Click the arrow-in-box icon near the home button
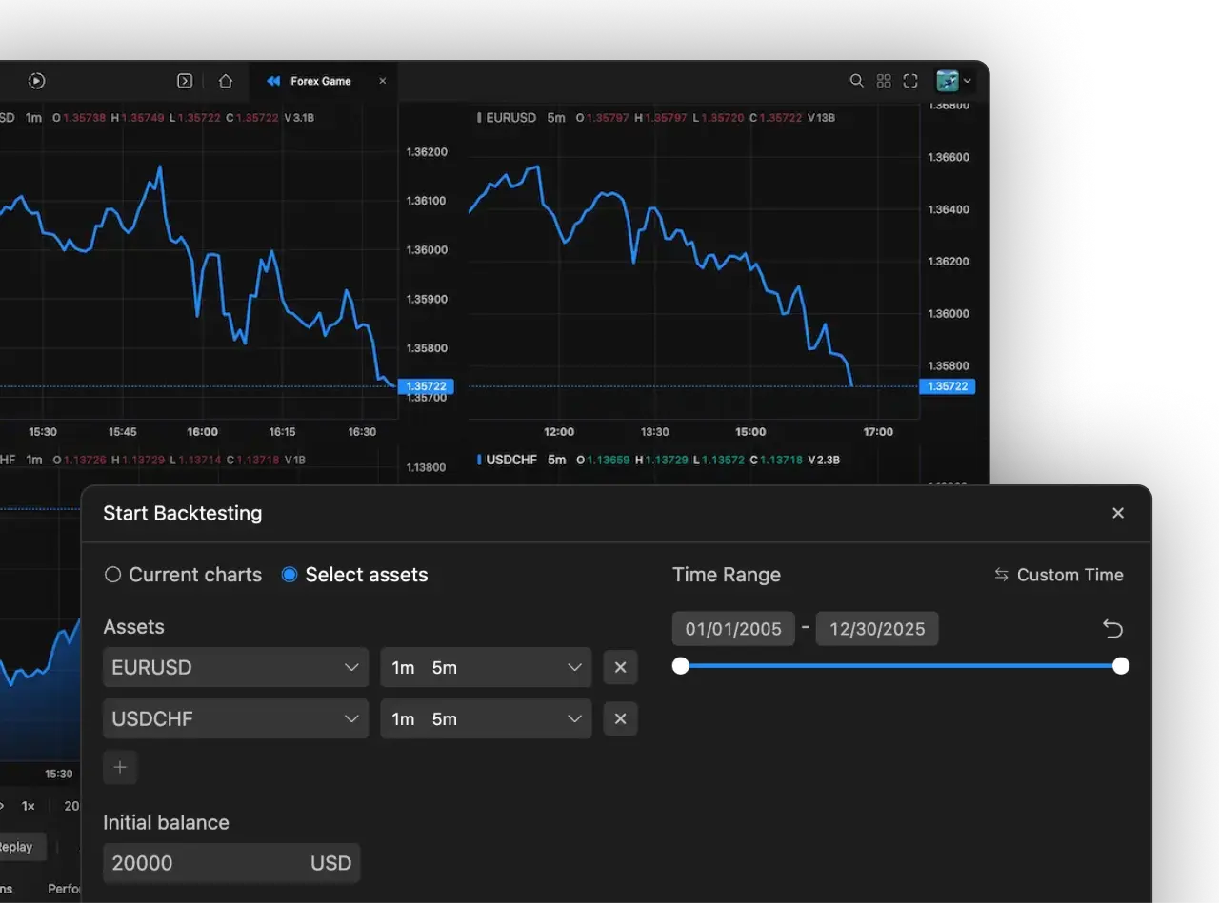Screen dimensions: 1219x903 [185, 81]
